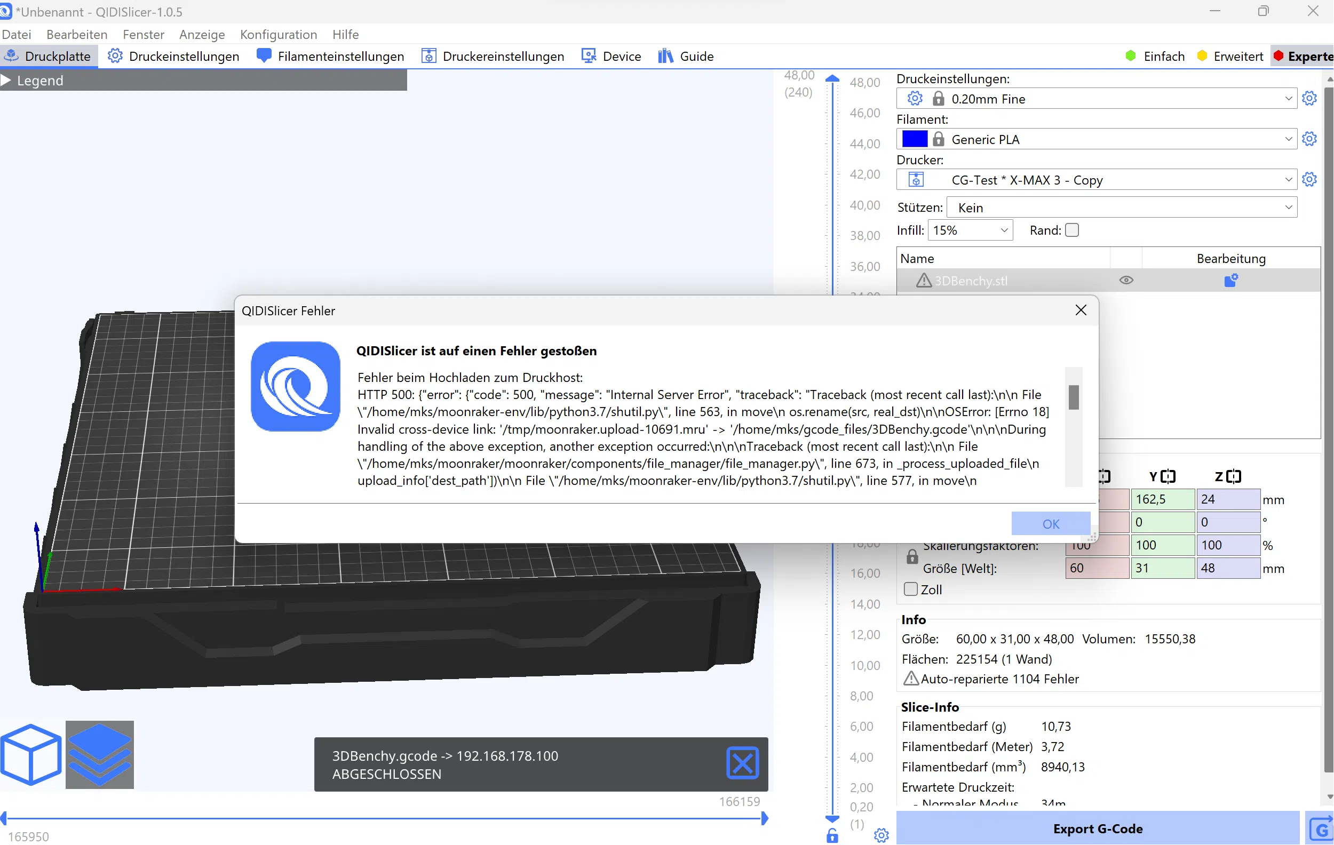Screen dimensions: 1334x845
Task: Open the Stützen dropdown
Action: click(x=1122, y=208)
